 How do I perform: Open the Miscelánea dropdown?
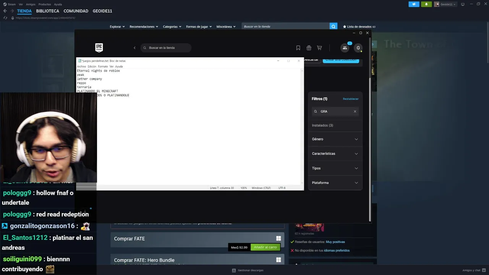click(226, 27)
